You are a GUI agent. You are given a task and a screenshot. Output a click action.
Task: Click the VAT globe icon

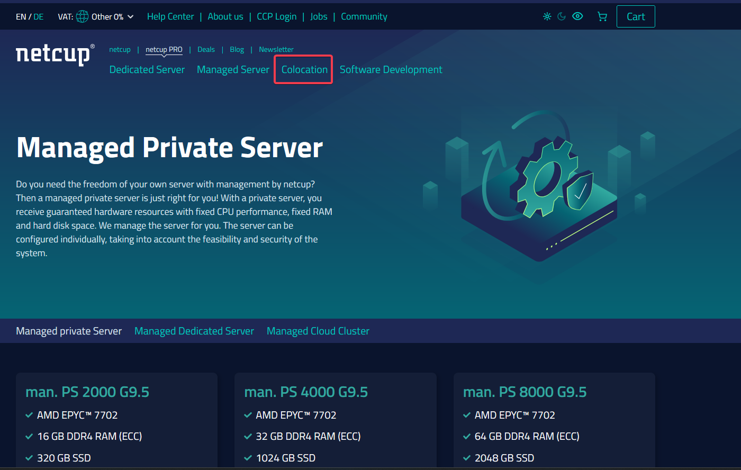[x=83, y=16]
